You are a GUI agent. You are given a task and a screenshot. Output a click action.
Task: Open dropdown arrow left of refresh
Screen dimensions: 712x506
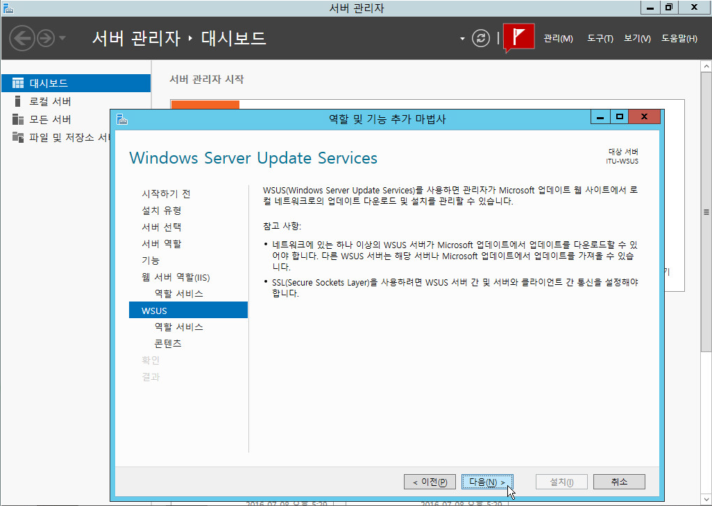pos(462,39)
